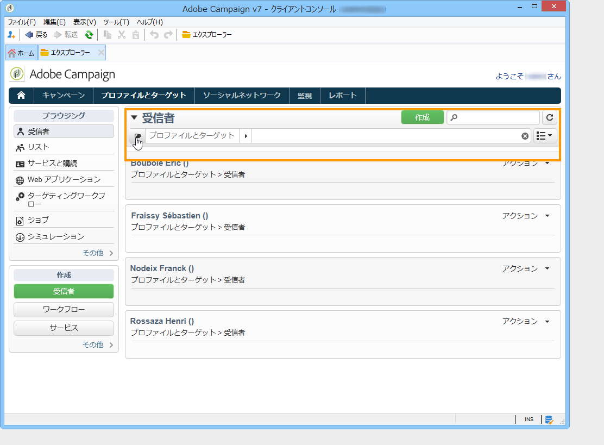Open the ソーシャルネットワーク navigation tab
The width and height of the screenshot is (604, 445).
coord(242,96)
